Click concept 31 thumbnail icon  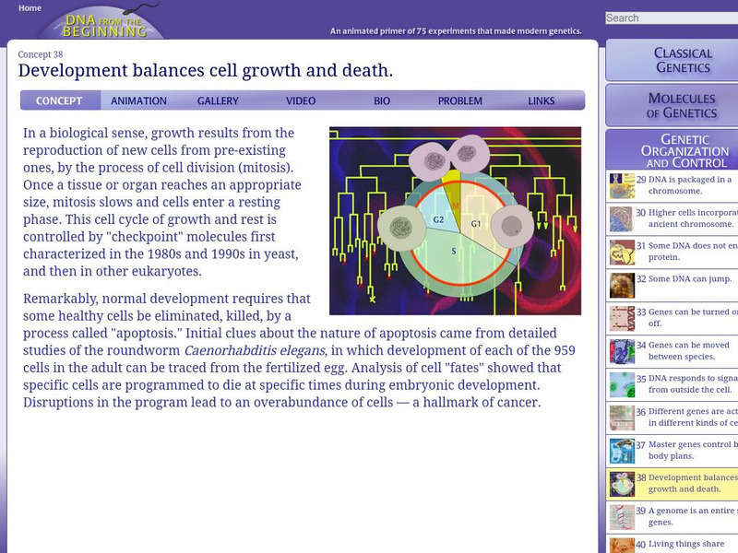[x=622, y=253]
